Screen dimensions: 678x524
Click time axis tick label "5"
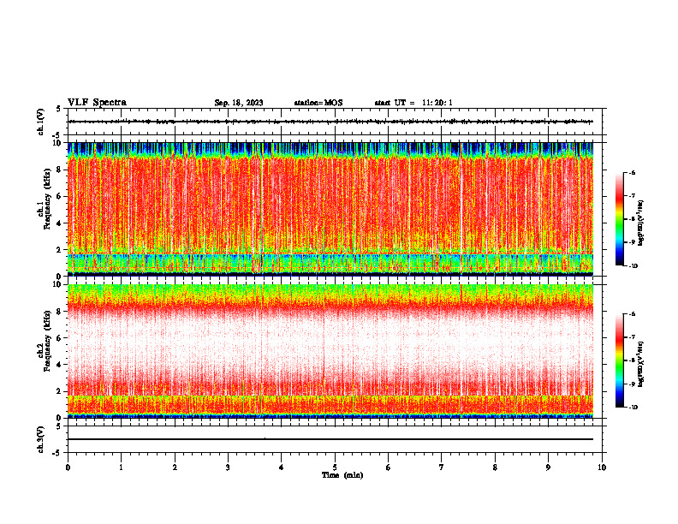335,467
